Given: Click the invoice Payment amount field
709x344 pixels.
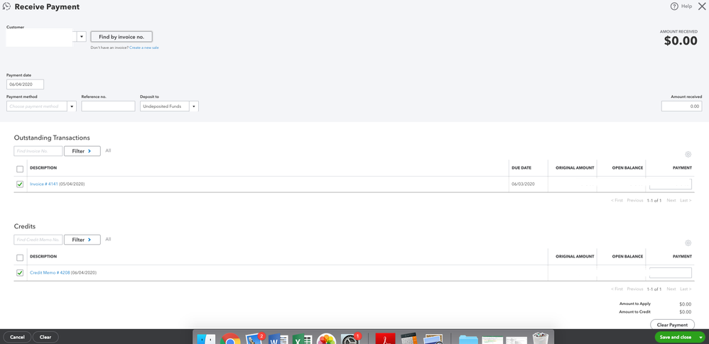Looking at the screenshot, I should (671, 184).
